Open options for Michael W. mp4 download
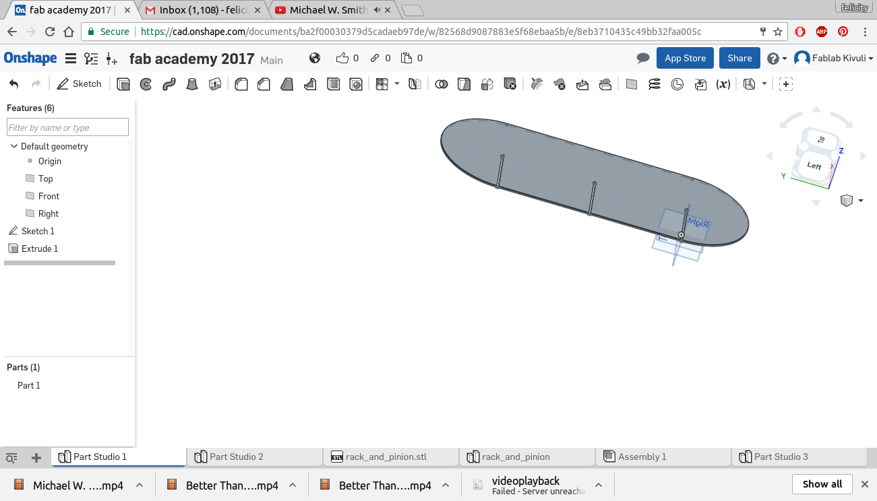877x501 pixels. (140, 485)
